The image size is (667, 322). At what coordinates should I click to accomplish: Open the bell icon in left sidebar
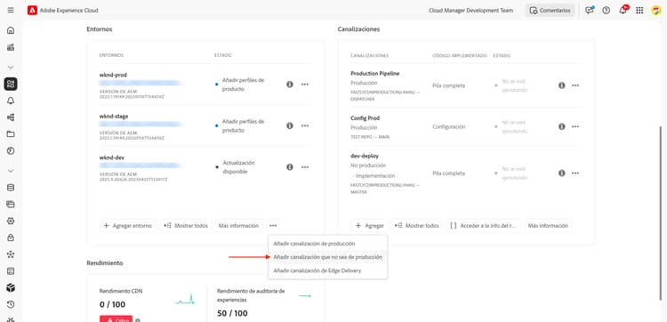pos(11,101)
